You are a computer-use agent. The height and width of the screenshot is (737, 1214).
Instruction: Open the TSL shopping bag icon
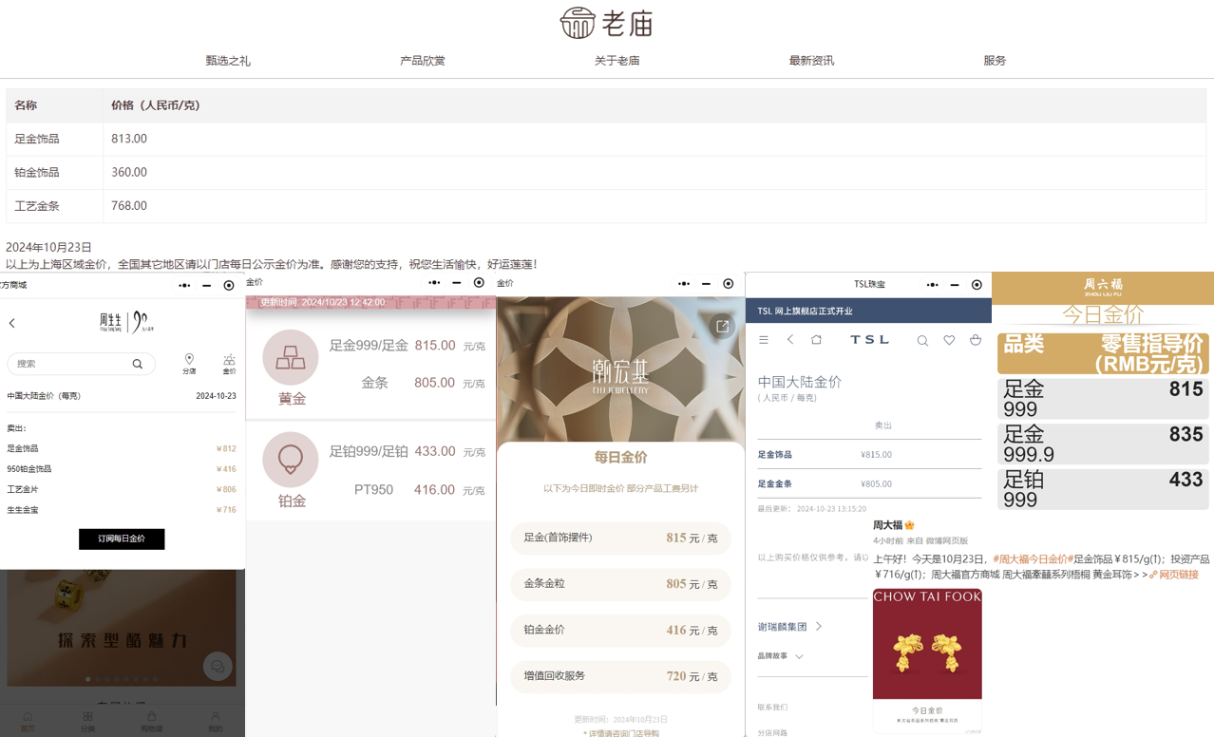tap(975, 340)
